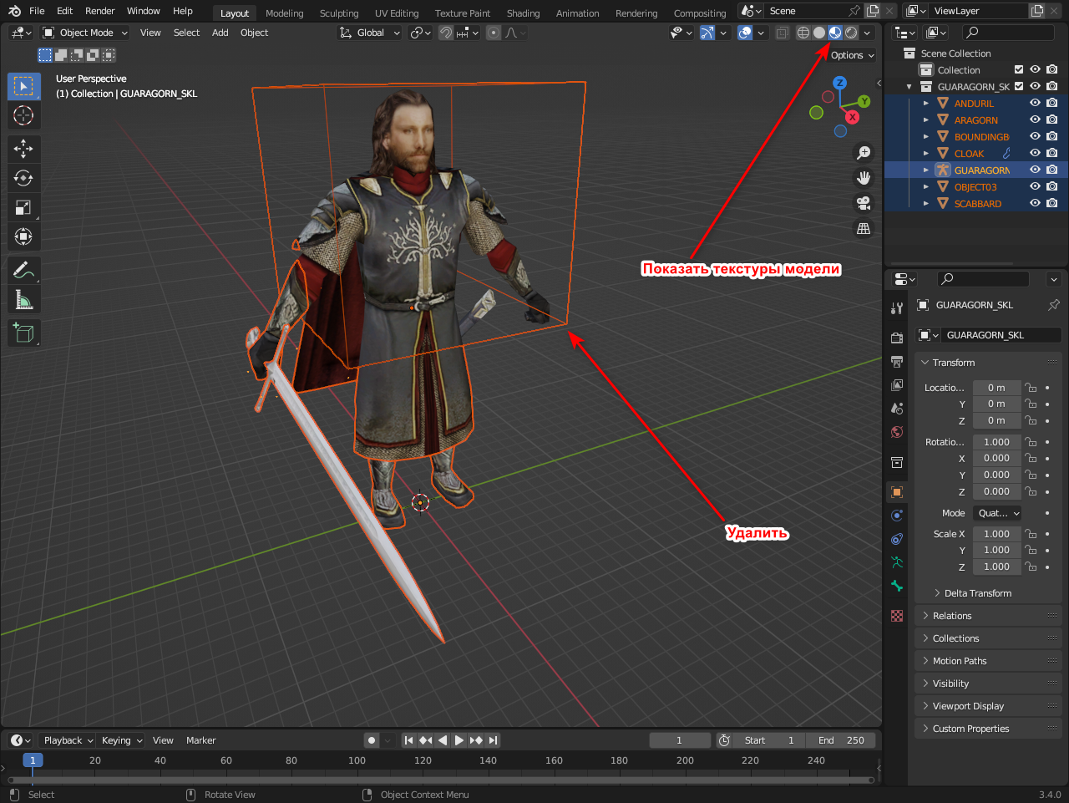Switch to the UV Editing workspace tab
Viewport: 1069px width, 803px height.
tap(396, 13)
